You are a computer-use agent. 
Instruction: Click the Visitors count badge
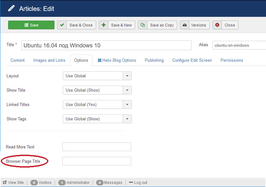point(34,183)
